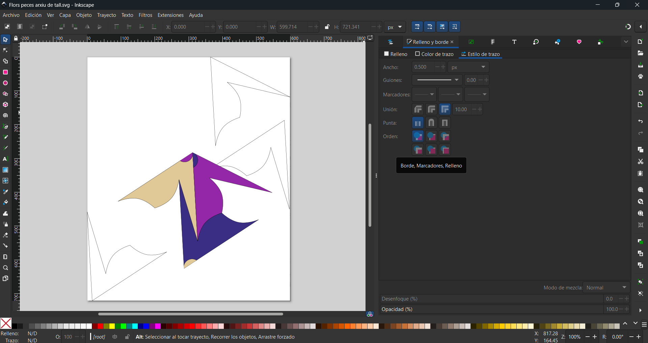
Task: Toggle move patterns with objects
Action: pyautogui.click(x=455, y=27)
